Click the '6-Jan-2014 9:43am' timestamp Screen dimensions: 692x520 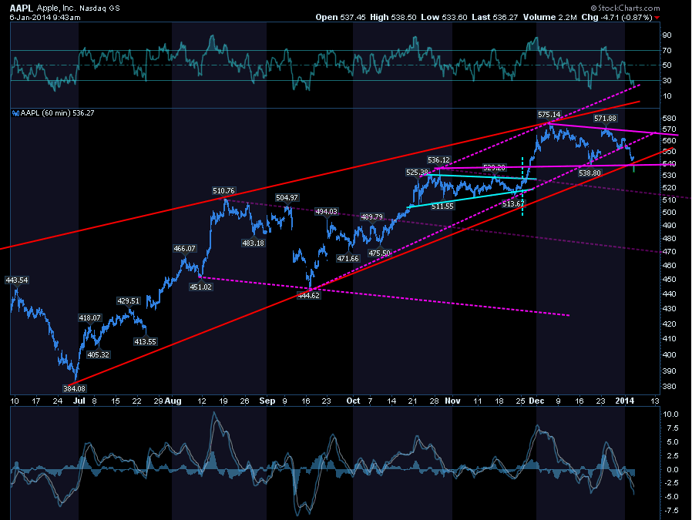tap(45, 18)
